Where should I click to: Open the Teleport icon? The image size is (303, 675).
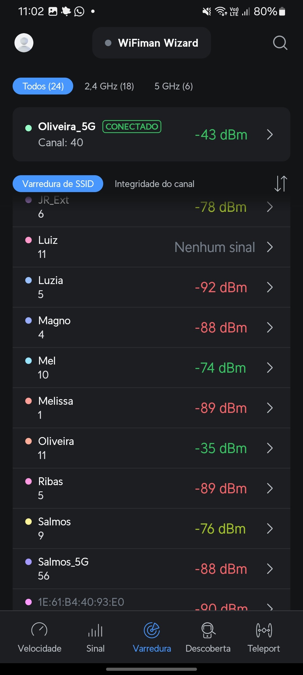pos(264,630)
